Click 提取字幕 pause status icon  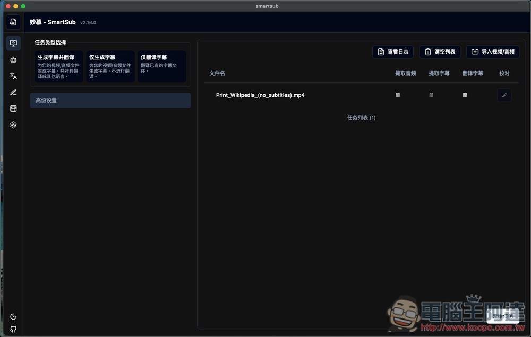431,95
